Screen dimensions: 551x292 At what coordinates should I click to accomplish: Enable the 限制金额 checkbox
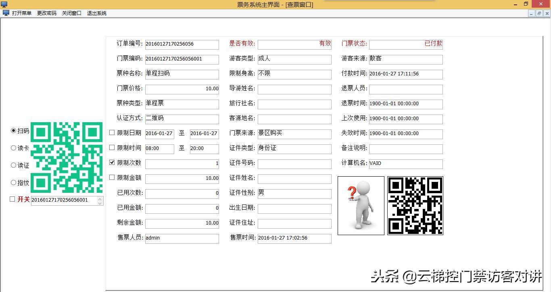tap(112, 177)
